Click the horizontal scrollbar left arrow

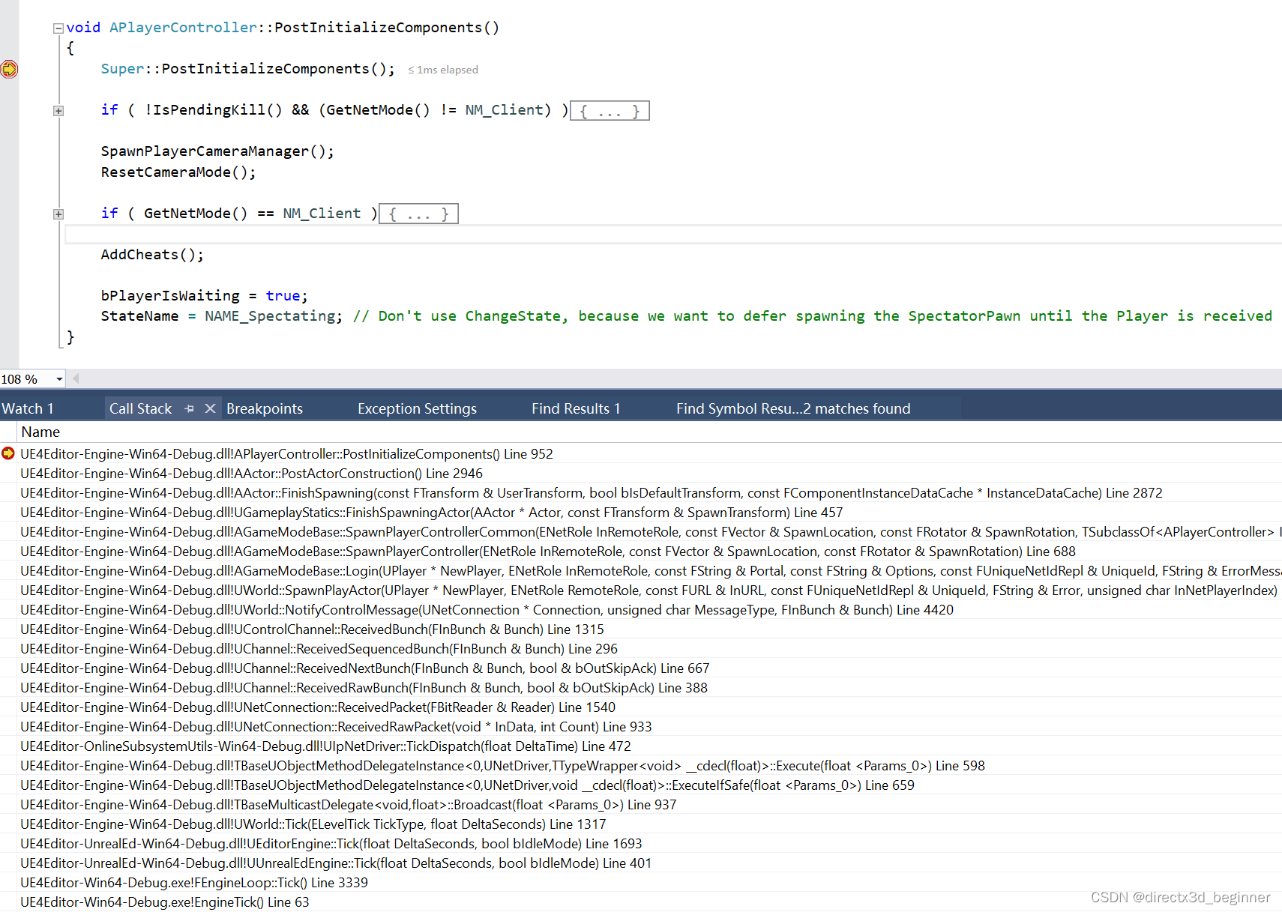[x=76, y=378]
